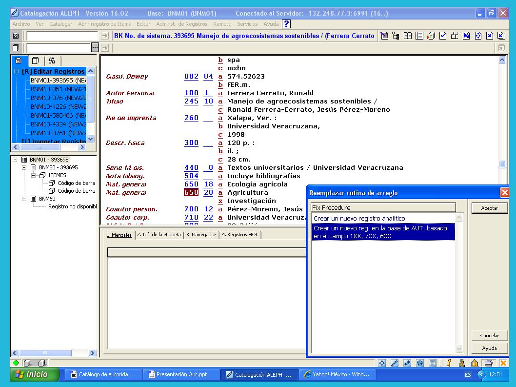Click the green diamond status icon
This screenshot has height=387, width=516.
16,363
